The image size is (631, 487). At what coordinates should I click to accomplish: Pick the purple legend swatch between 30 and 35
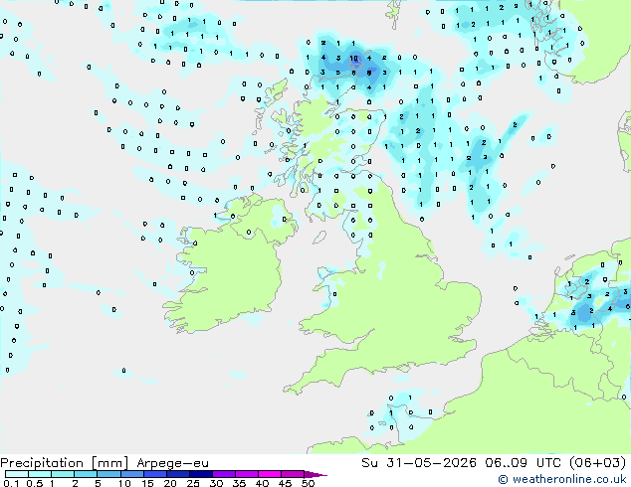[224, 474]
